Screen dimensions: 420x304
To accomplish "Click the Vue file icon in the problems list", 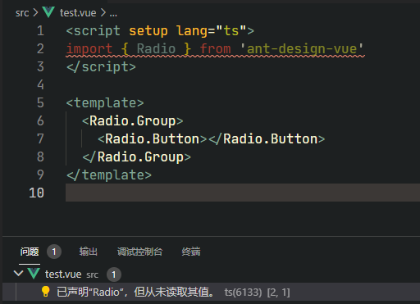I will point(34,274).
